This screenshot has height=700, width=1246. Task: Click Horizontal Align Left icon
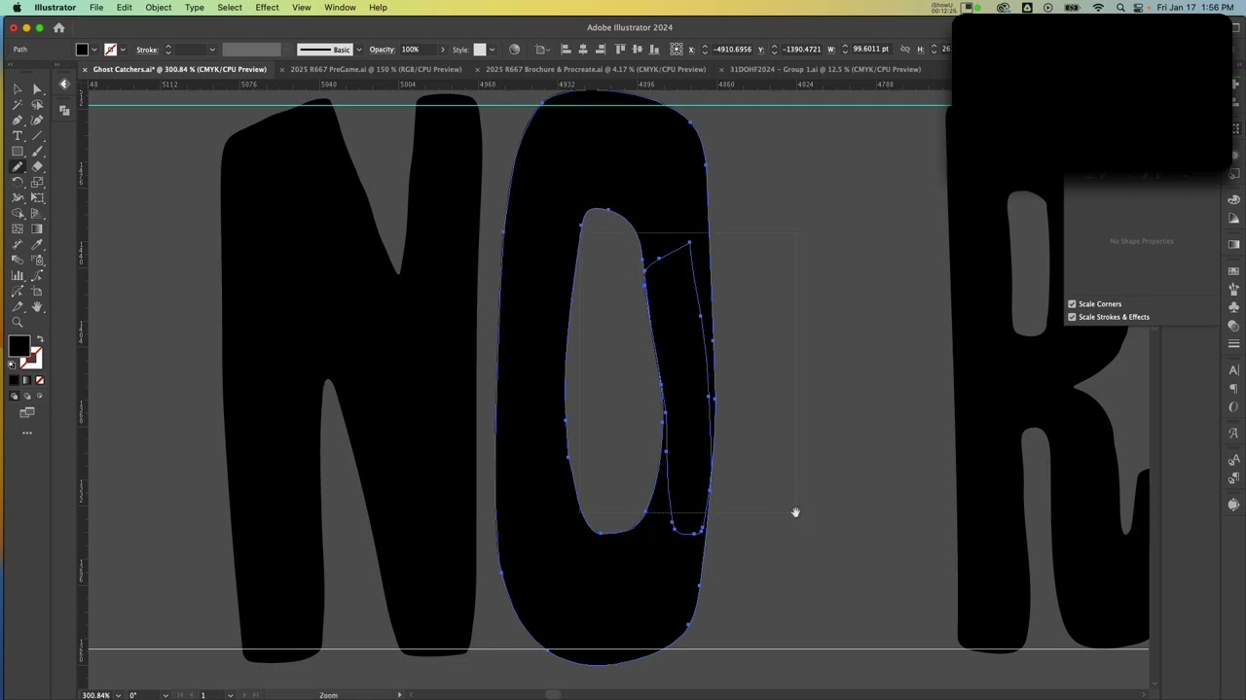[565, 50]
